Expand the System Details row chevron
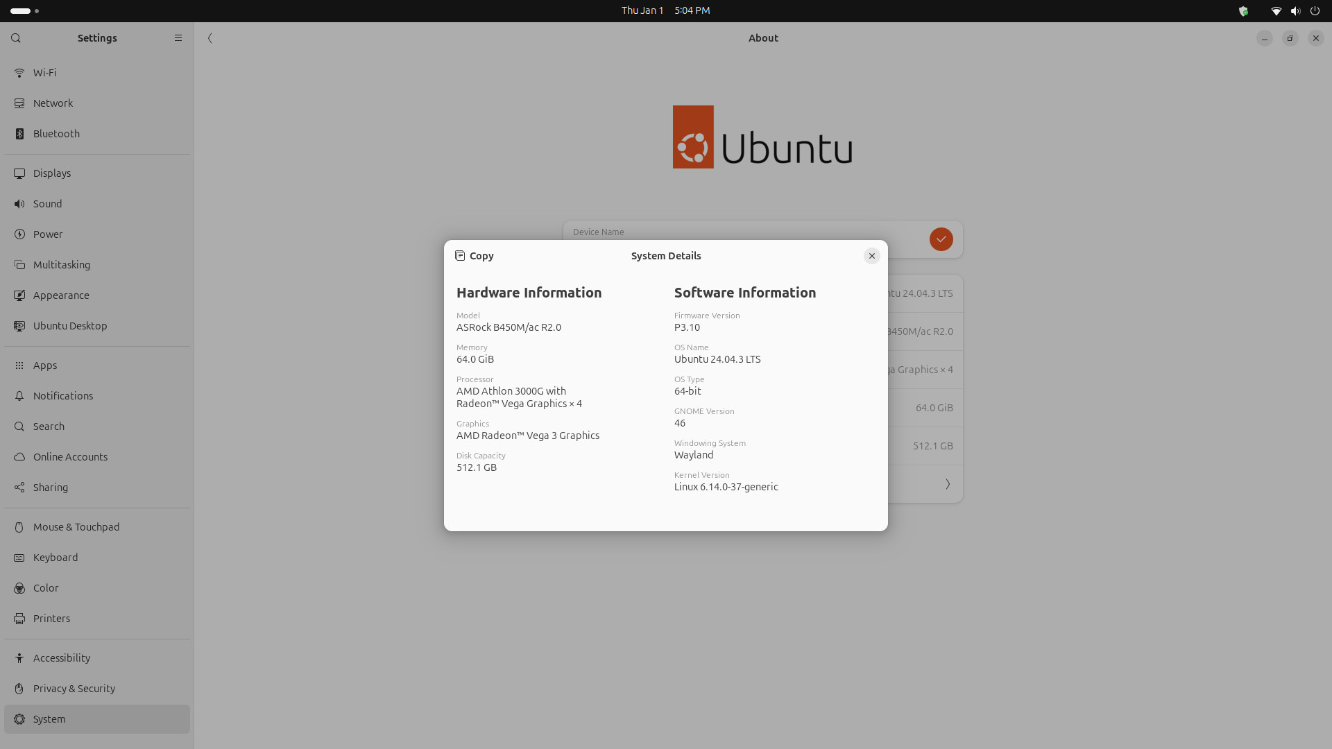The image size is (1332, 749). click(x=947, y=484)
